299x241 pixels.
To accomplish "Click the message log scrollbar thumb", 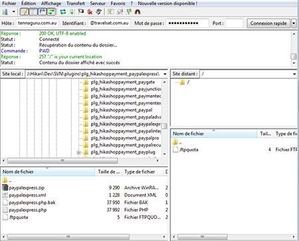I will (294, 56).
